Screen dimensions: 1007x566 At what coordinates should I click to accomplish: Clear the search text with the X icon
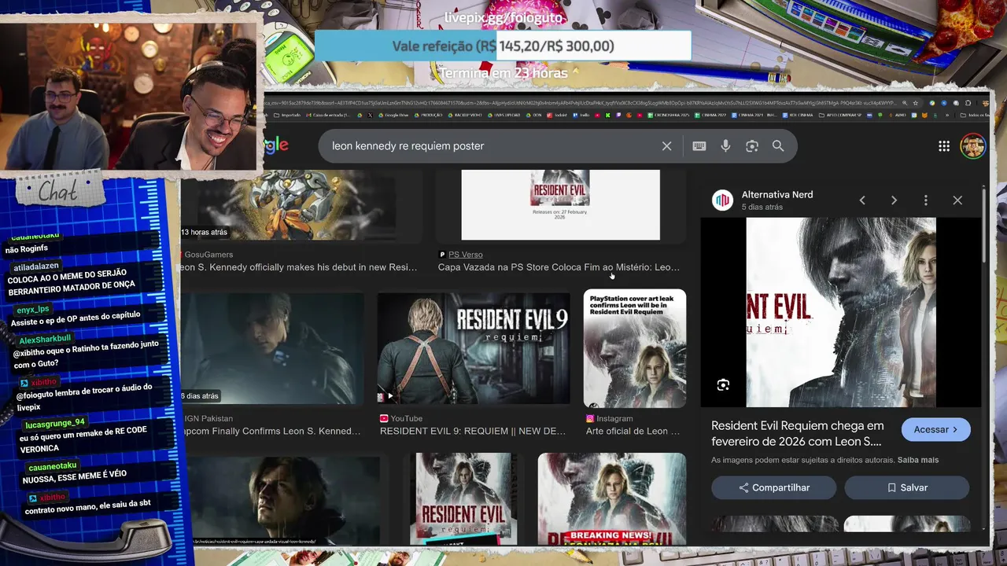(666, 146)
